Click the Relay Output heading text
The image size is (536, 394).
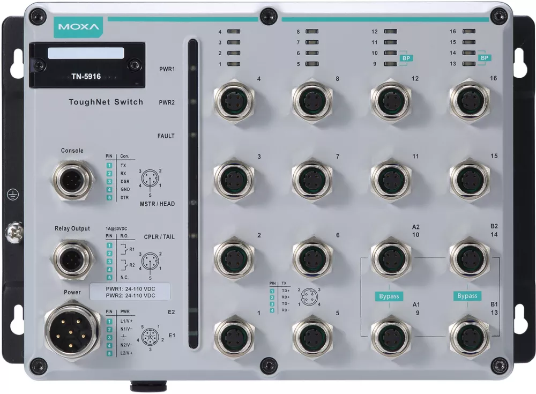72,228
